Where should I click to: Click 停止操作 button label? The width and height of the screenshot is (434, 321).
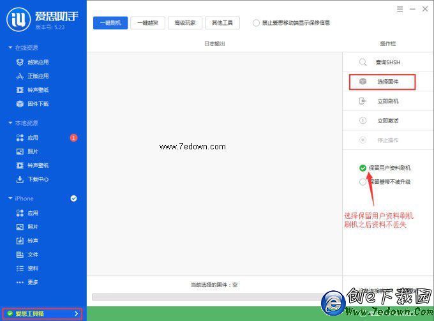(388, 140)
